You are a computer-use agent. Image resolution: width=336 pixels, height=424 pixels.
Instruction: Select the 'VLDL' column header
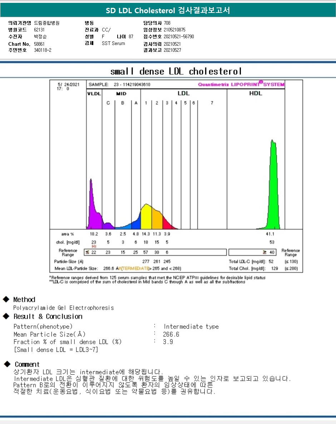94,94
